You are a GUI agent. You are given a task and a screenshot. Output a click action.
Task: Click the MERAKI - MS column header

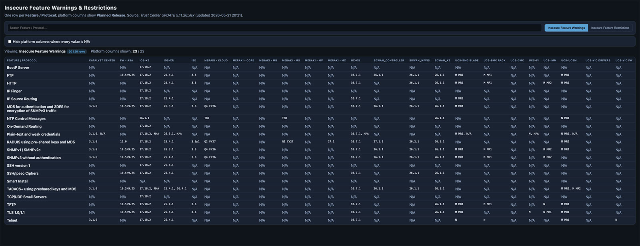click(291, 60)
